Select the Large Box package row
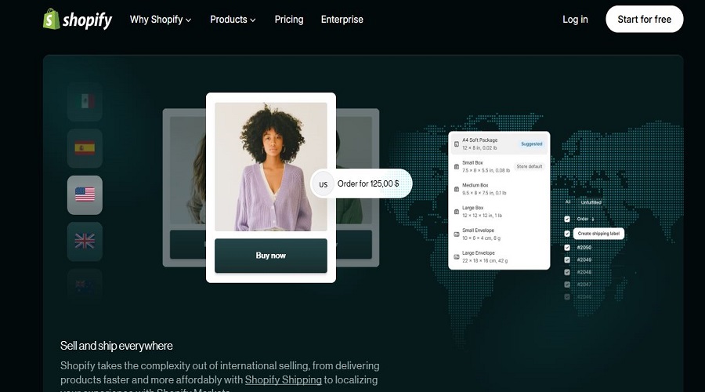The height and width of the screenshot is (392, 705). tap(499, 212)
